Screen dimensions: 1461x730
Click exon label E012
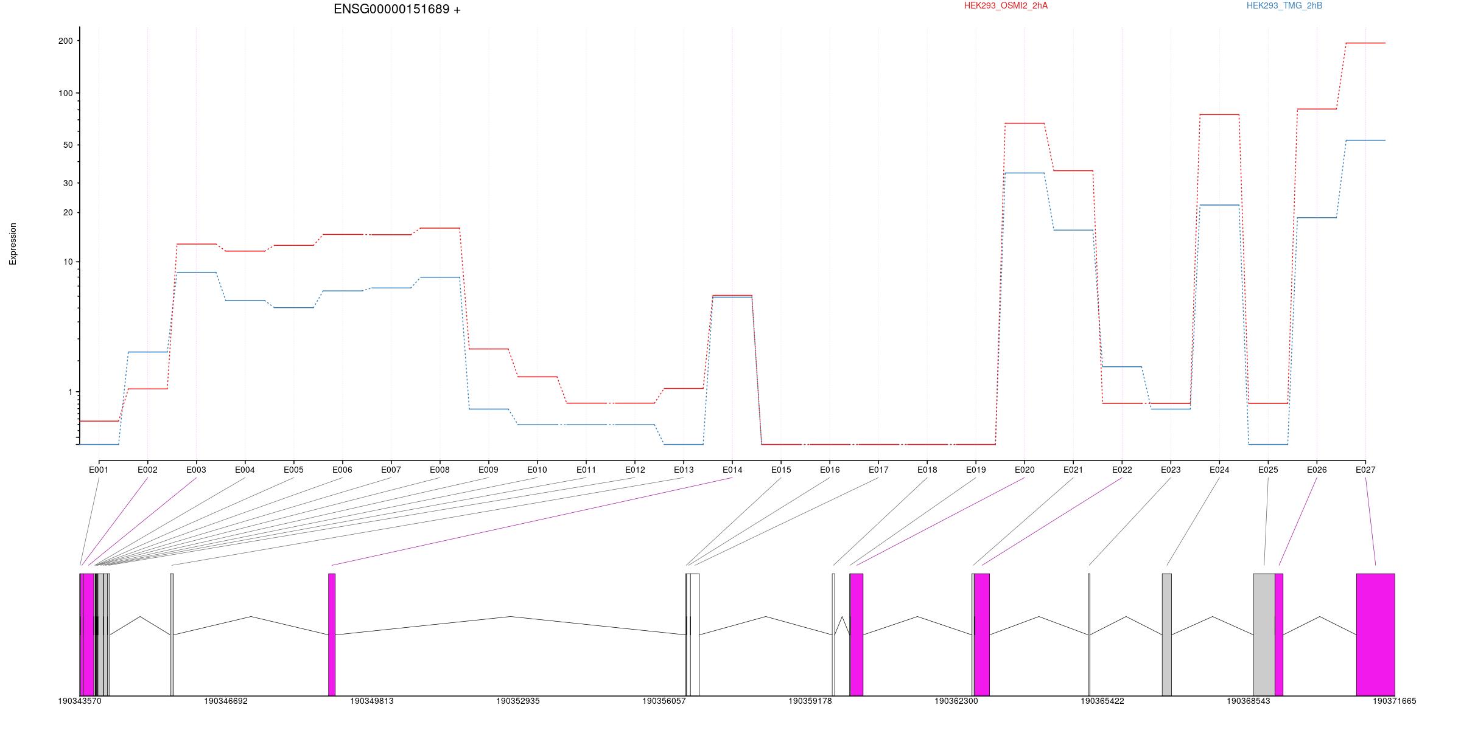point(635,470)
